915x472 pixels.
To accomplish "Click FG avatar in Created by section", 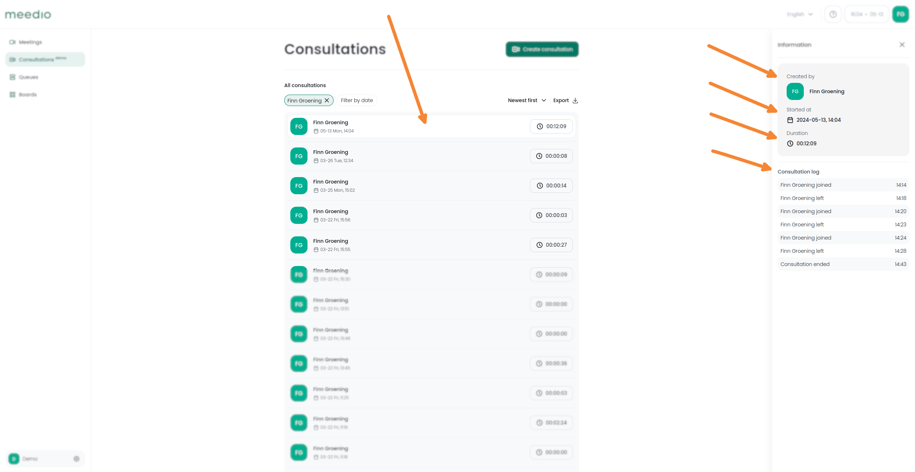I will click(795, 91).
